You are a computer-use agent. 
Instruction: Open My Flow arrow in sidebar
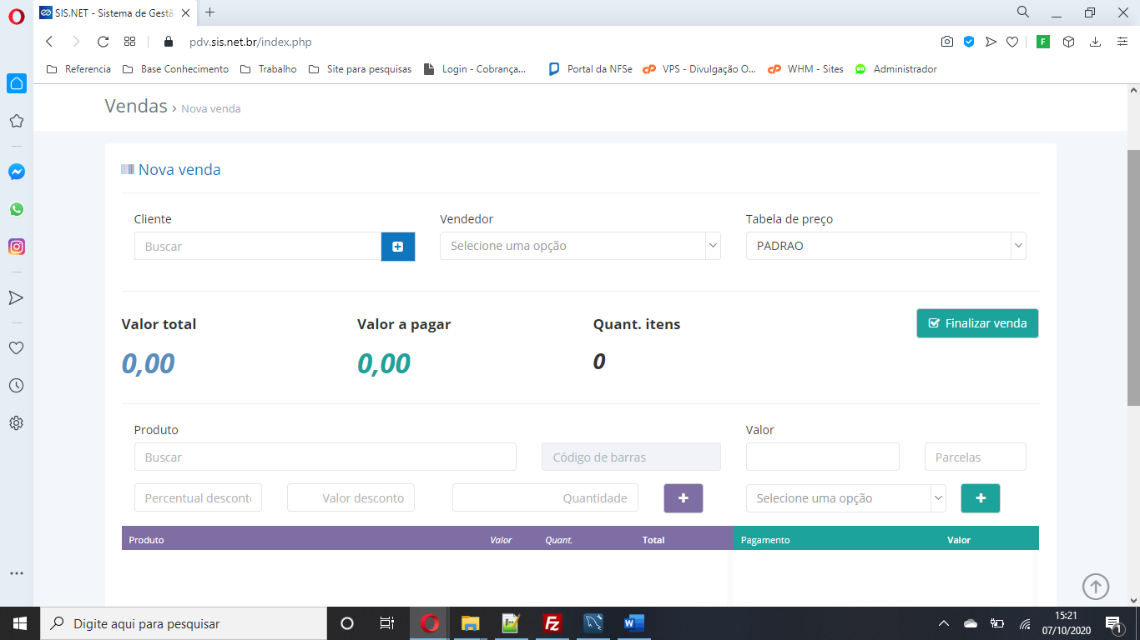coord(16,297)
